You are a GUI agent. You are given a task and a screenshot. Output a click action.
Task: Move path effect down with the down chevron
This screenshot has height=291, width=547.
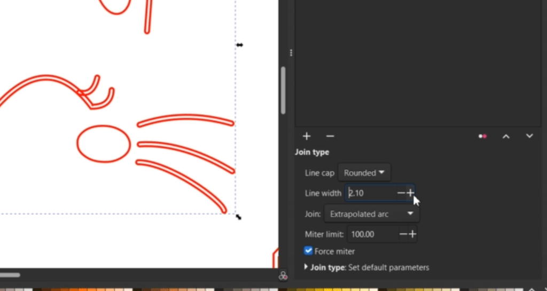(x=529, y=136)
